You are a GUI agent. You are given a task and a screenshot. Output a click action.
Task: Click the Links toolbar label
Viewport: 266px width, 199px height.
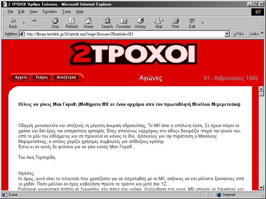pos(254,34)
